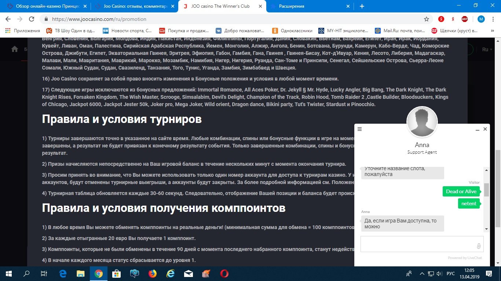The width and height of the screenshot is (501, 281).
Task: Show hidden system tray icons
Action: 421,274
